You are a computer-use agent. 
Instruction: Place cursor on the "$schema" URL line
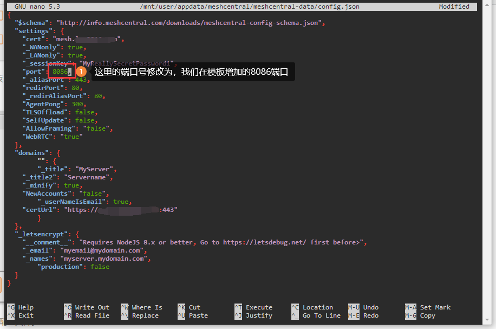coord(169,23)
